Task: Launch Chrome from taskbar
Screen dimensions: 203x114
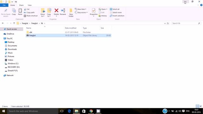Action: [91, 111]
